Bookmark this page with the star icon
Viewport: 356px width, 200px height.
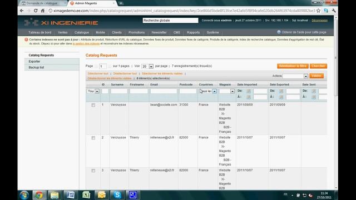tap(318, 11)
